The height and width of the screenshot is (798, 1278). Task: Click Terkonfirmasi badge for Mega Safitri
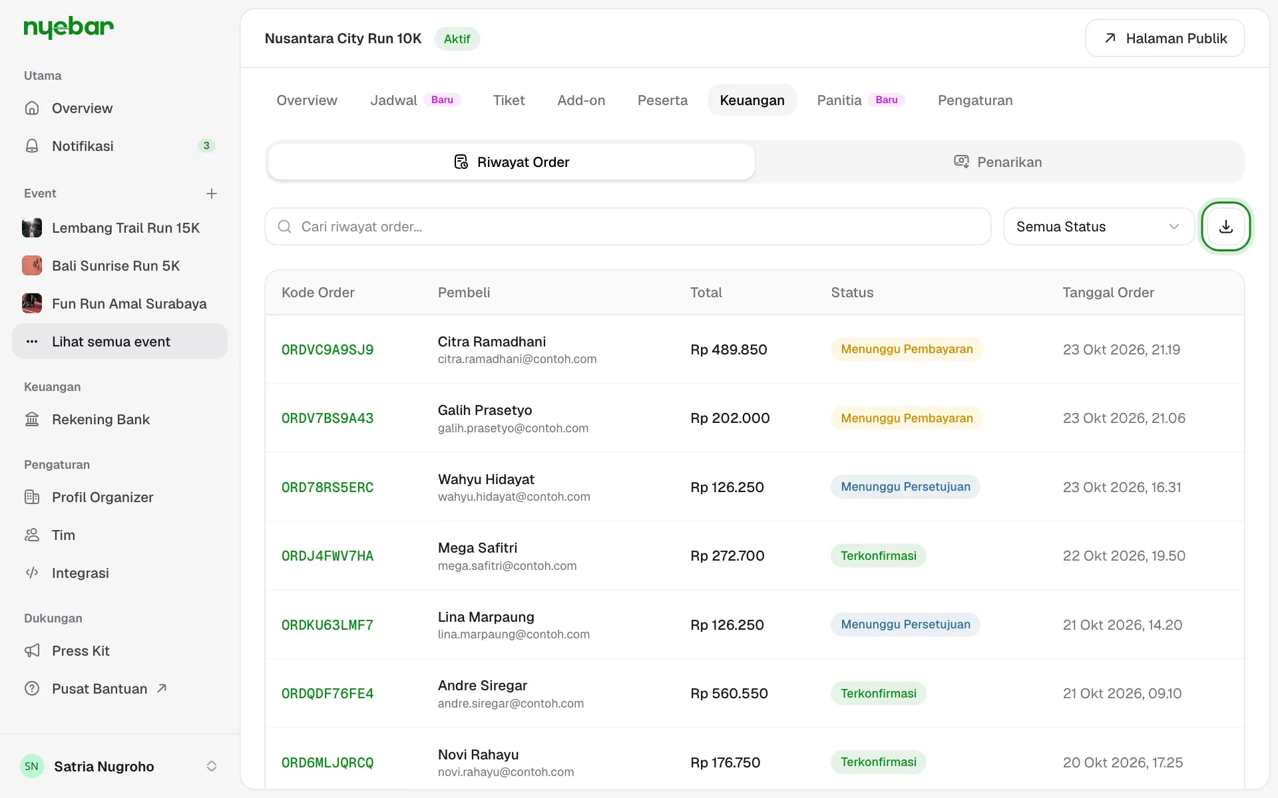pos(878,556)
